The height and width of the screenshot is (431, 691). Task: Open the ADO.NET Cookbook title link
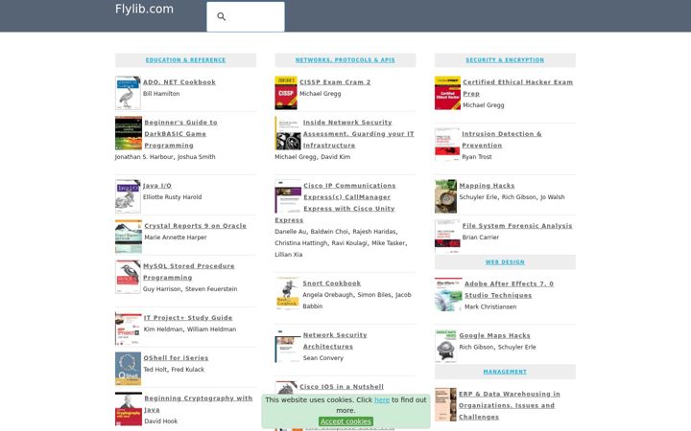[x=179, y=82]
